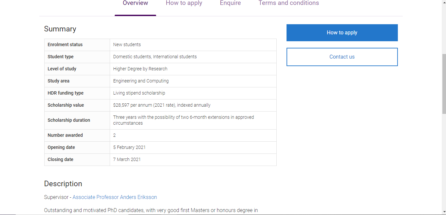Click the Level of study label
Viewport: 446px width, 215px height.
[x=62, y=69]
